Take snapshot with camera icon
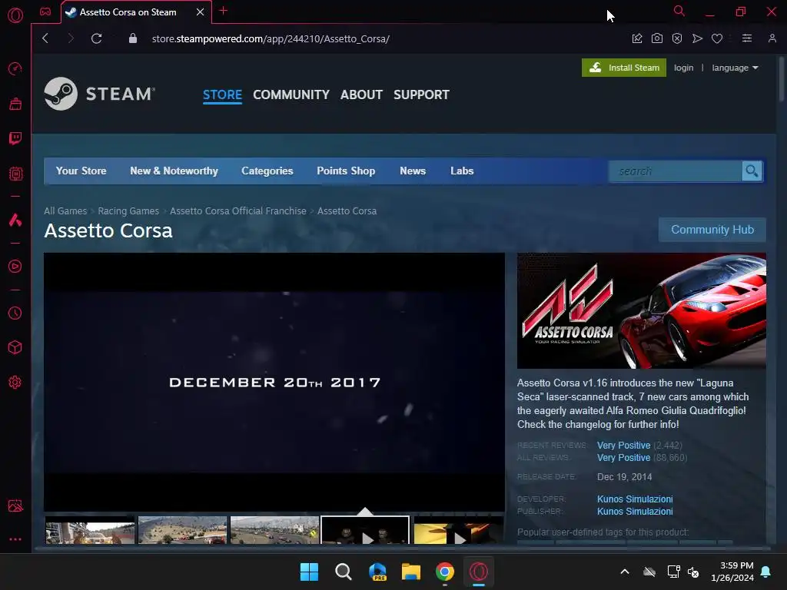 coord(657,38)
